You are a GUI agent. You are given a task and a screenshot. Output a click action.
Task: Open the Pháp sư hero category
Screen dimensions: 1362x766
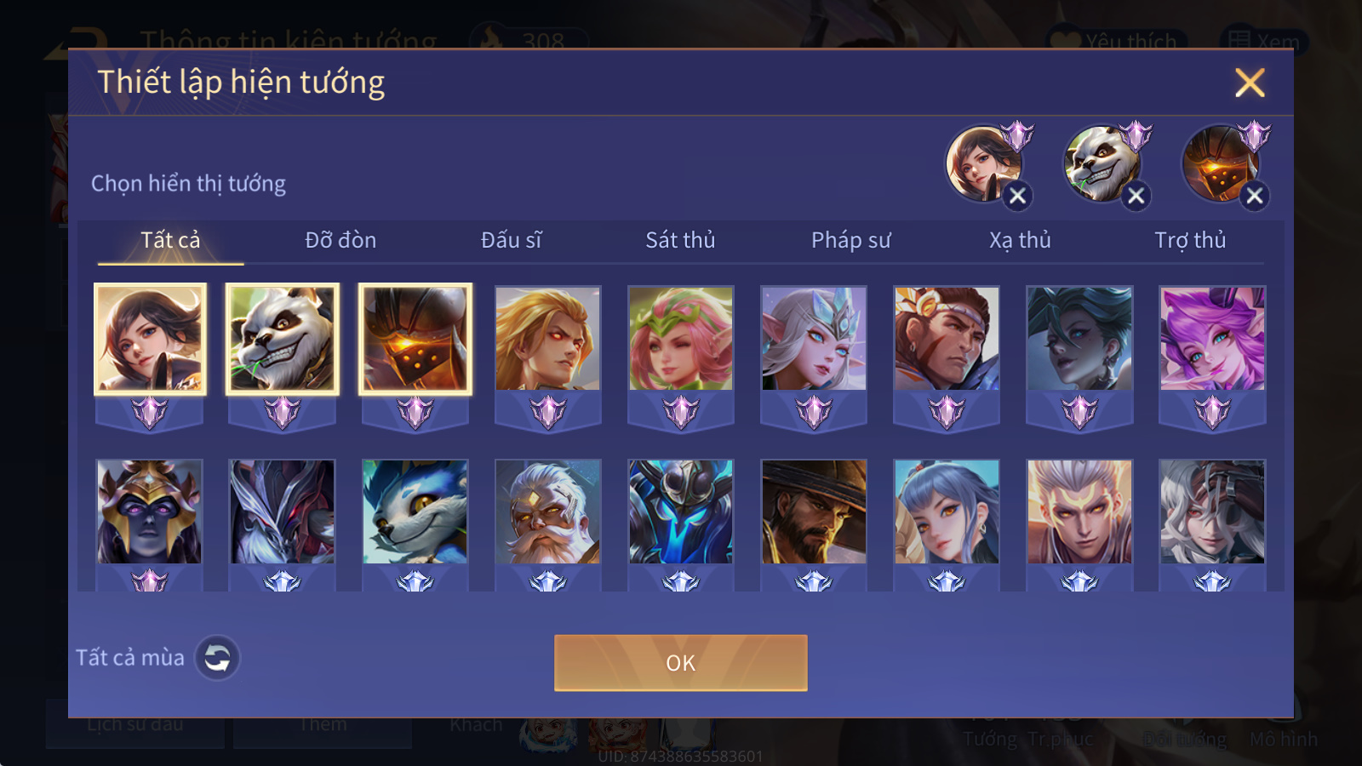pyautogui.click(x=850, y=240)
